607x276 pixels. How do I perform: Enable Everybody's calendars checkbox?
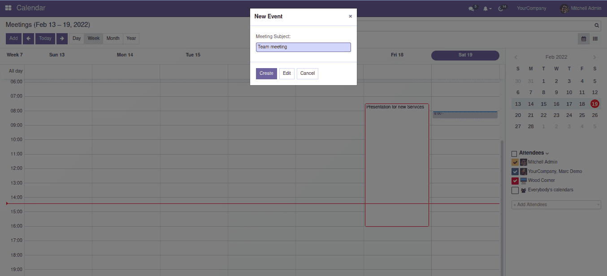point(515,190)
